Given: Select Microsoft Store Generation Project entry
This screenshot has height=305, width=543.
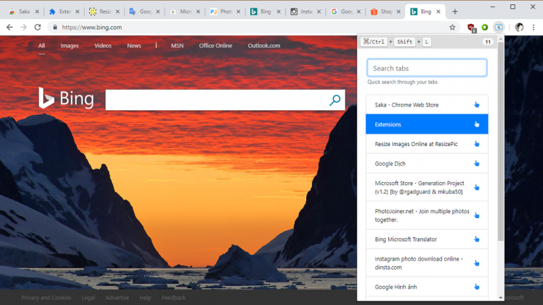Looking at the screenshot, I should pos(426,187).
